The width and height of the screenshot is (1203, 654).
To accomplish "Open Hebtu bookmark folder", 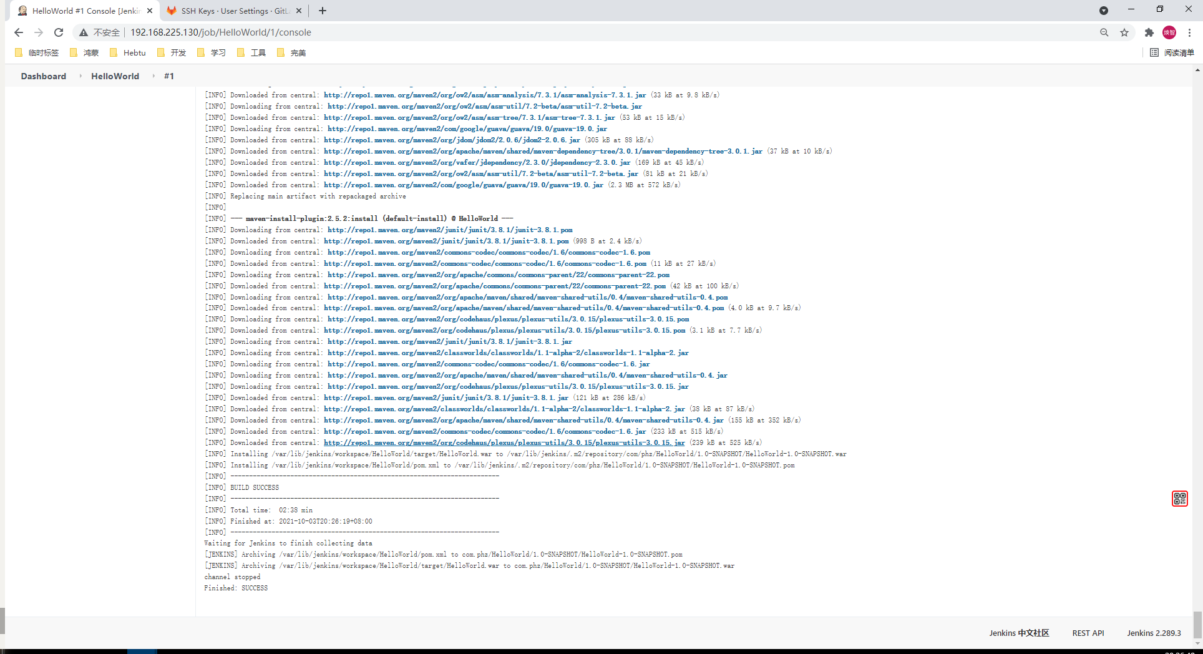I will 128,52.
